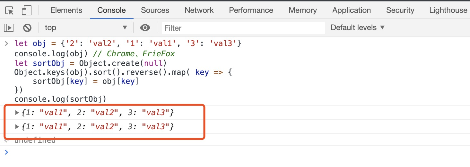Switch to the Elements tab

66,10
